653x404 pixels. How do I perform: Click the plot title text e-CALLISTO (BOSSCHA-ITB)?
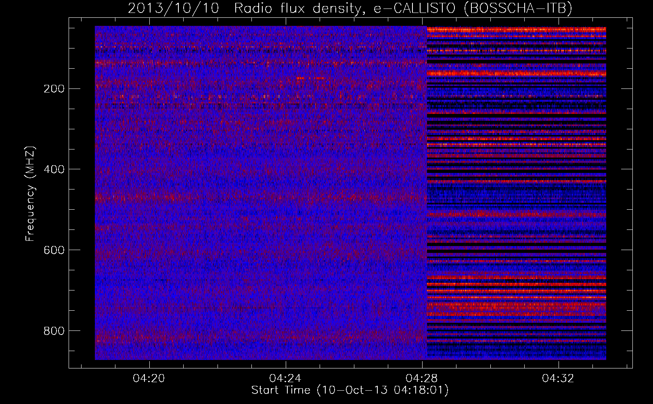tap(473, 8)
